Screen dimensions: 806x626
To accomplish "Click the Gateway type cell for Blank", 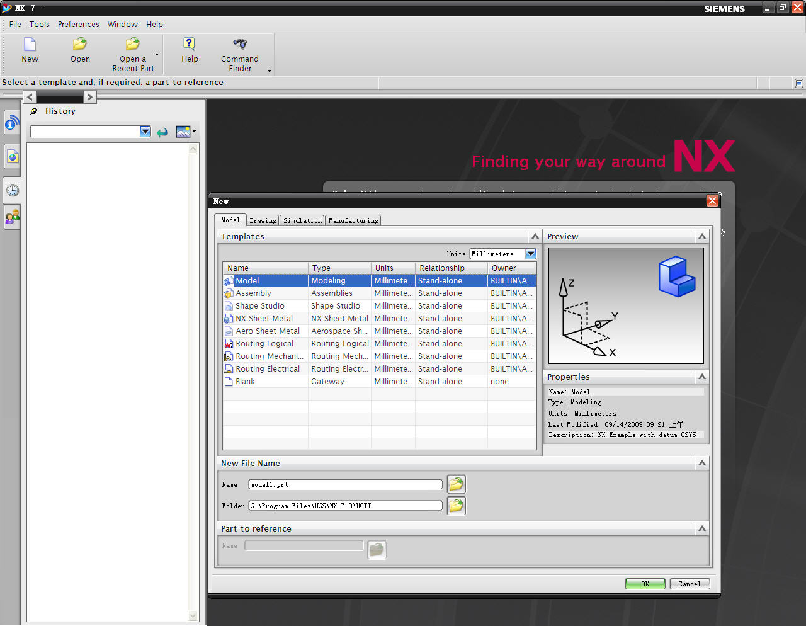I will (x=339, y=382).
